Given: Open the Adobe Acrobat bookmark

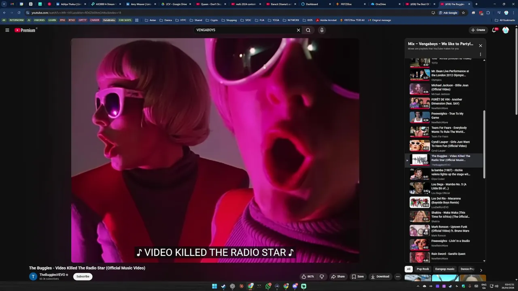Looking at the screenshot, I should pos(327,20).
